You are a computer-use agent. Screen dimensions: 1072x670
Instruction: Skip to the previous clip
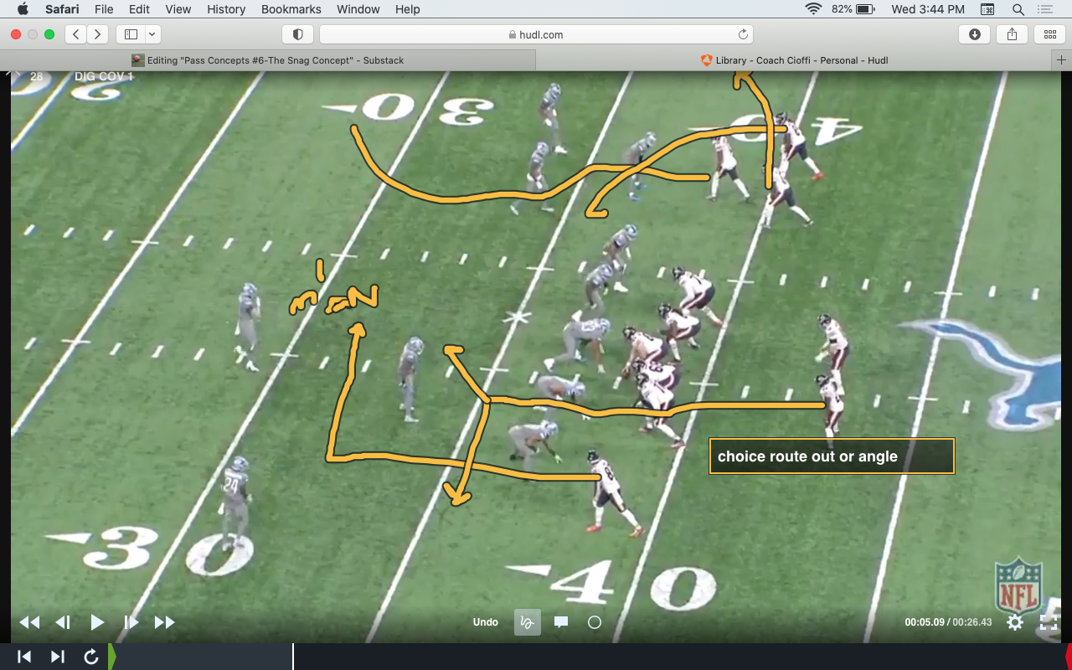tap(24, 657)
